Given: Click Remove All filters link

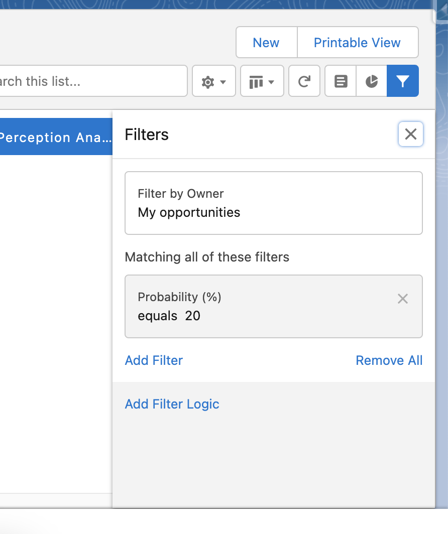Looking at the screenshot, I should click(x=389, y=360).
